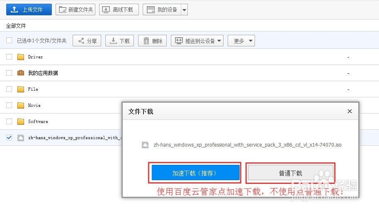
Task: Click the 我的应用数据 briefcase icon
Action: (21, 72)
